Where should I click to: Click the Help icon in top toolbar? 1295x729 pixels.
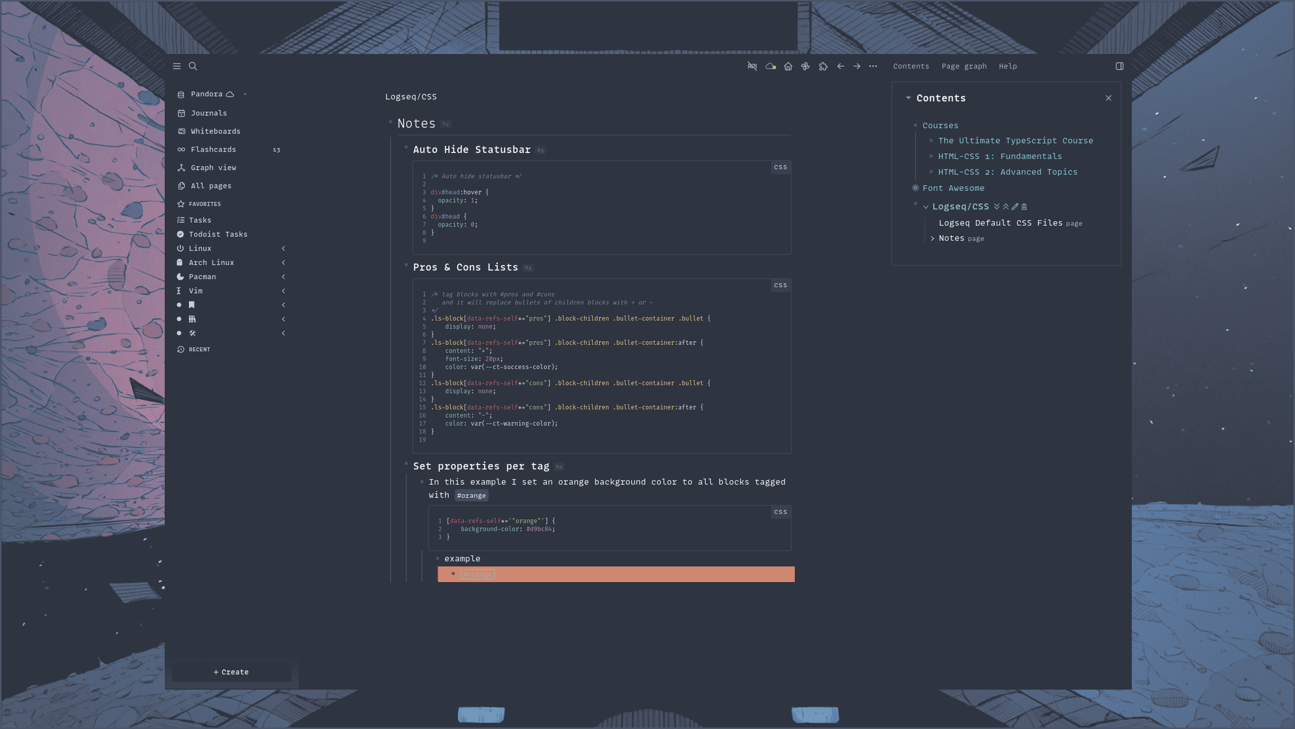coord(1008,66)
